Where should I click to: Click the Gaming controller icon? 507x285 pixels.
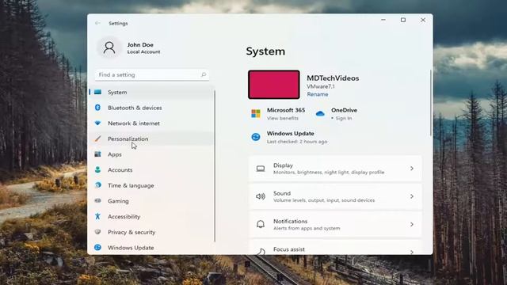tap(97, 200)
